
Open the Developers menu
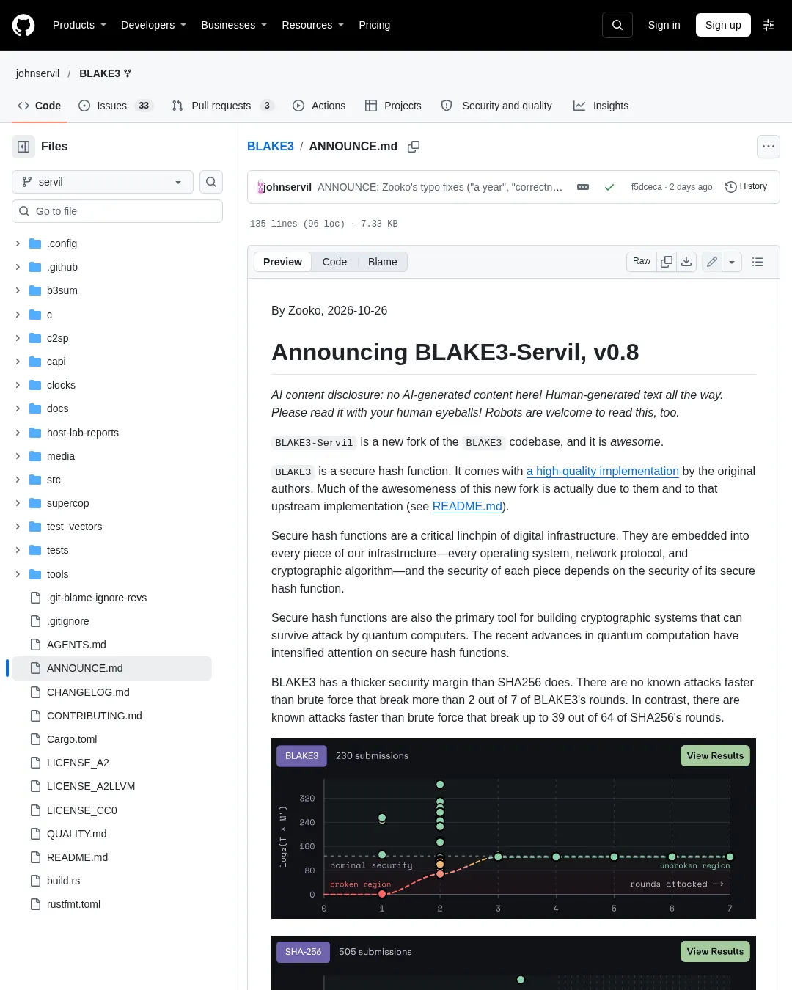pos(153,25)
